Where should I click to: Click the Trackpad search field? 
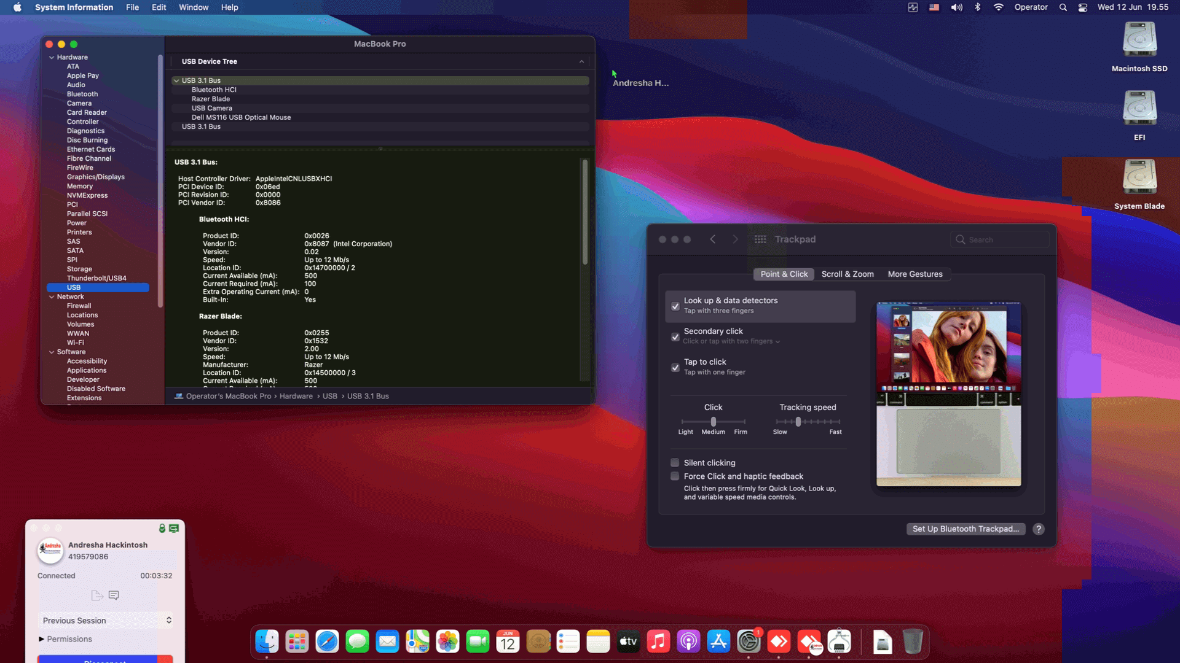(1000, 239)
